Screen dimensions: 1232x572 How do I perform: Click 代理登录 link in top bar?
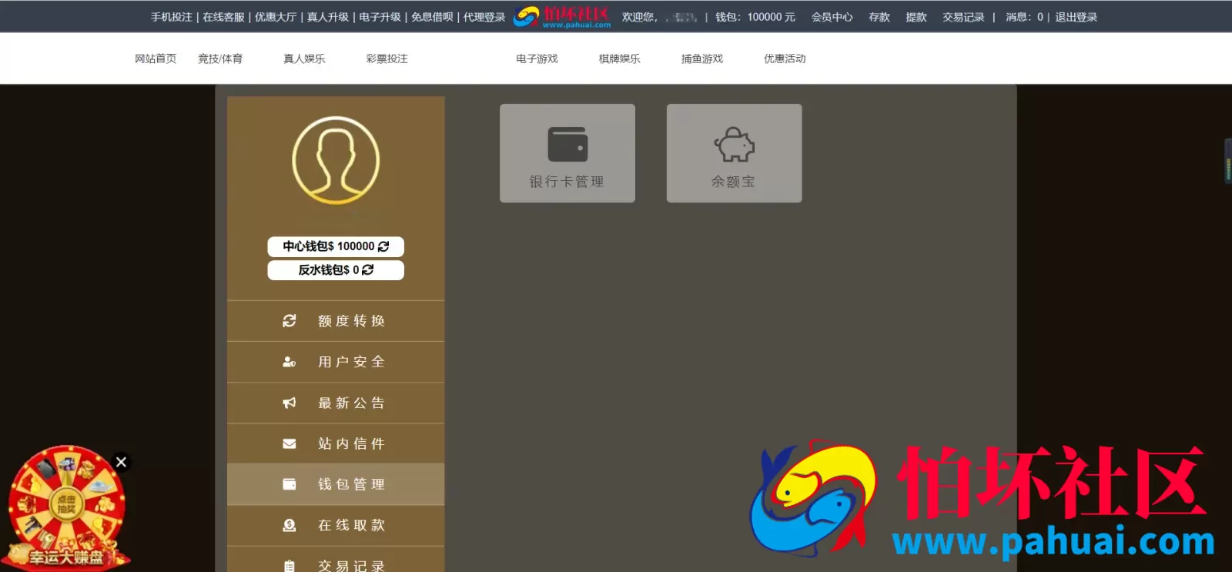coord(484,17)
